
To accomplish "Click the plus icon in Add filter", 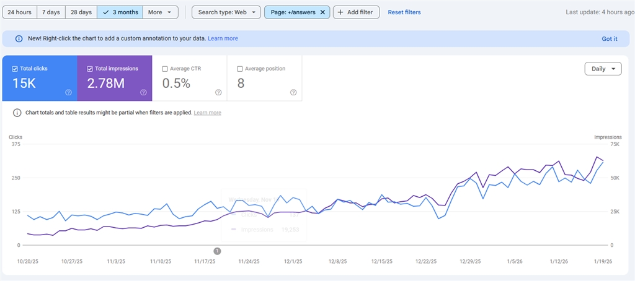I will point(340,12).
